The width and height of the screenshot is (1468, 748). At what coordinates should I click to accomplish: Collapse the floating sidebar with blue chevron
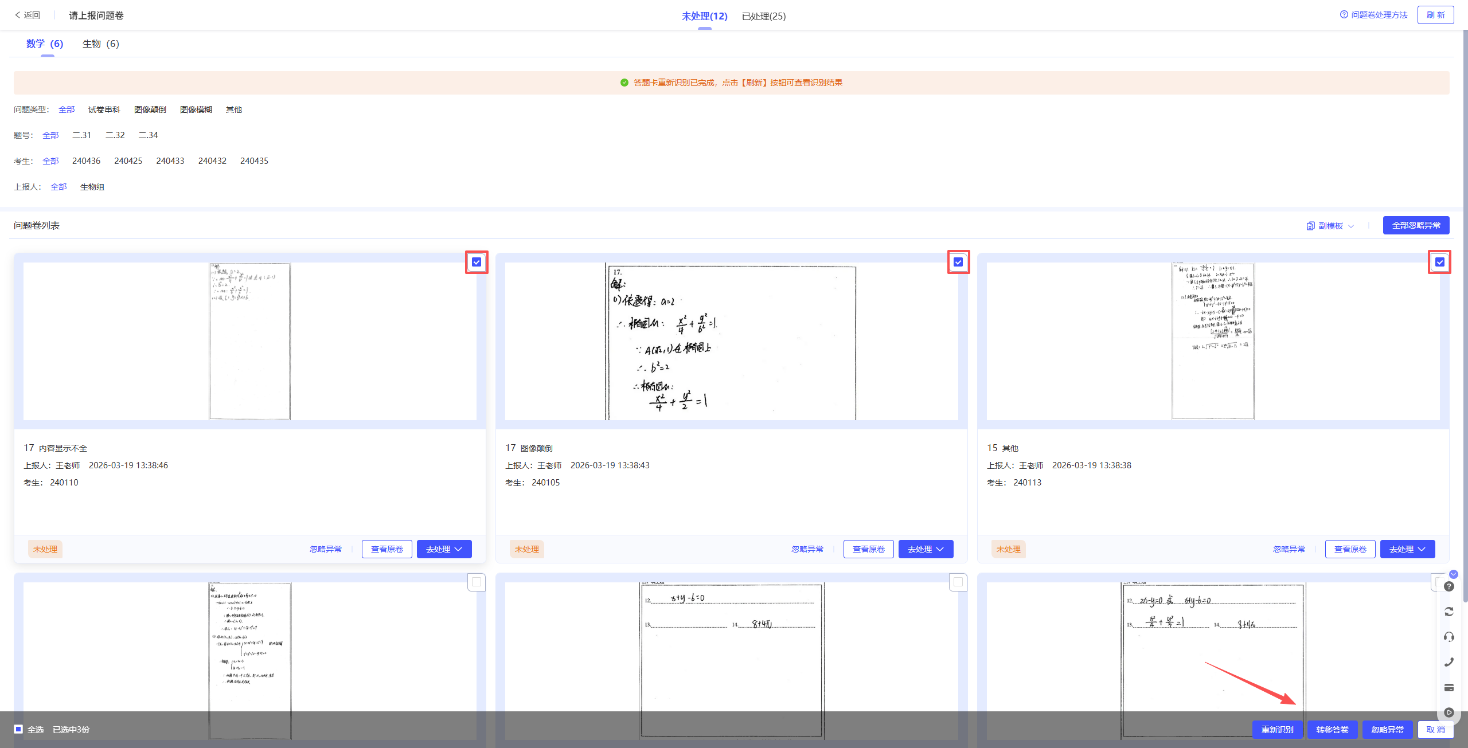click(1453, 574)
